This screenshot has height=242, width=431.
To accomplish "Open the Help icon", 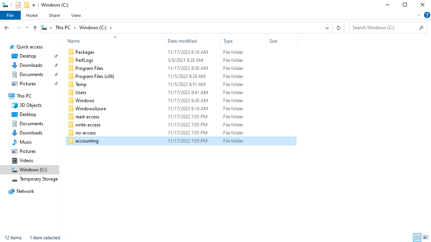I will [427, 15].
